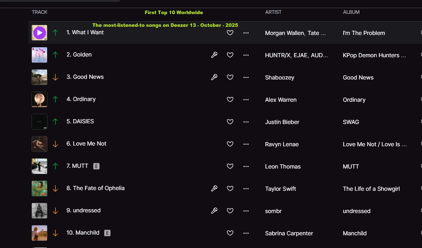Image resolution: width=422 pixels, height=248 pixels.
Task: Open lyrics for The Fate of Ophelia
Action: [x=214, y=189]
